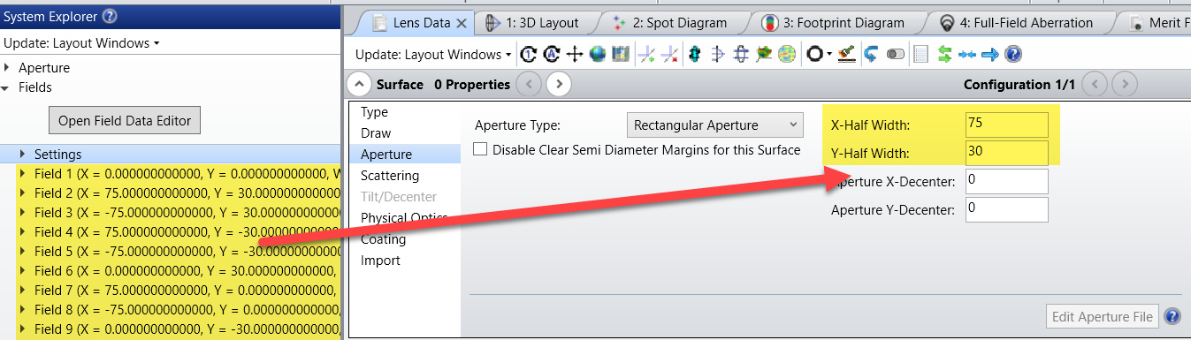The width and height of the screenshot is (1191, 340).
Task: Click the green swap arrows icon
Action: click(944, 55)
